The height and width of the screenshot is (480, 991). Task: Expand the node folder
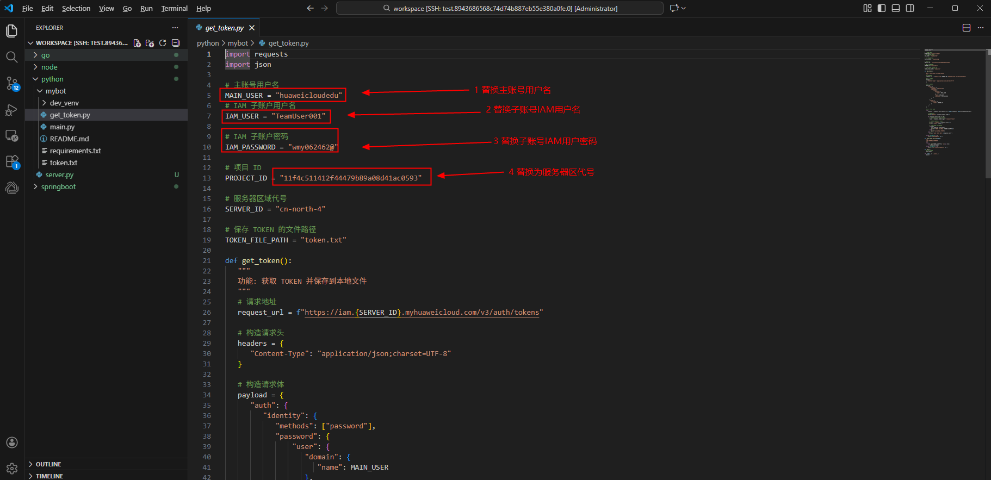coord(106,67)
